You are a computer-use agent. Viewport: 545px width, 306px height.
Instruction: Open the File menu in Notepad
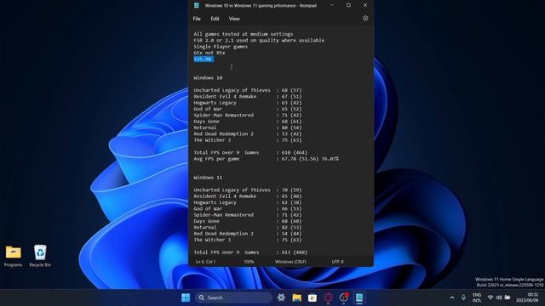[x=197, y=19]
